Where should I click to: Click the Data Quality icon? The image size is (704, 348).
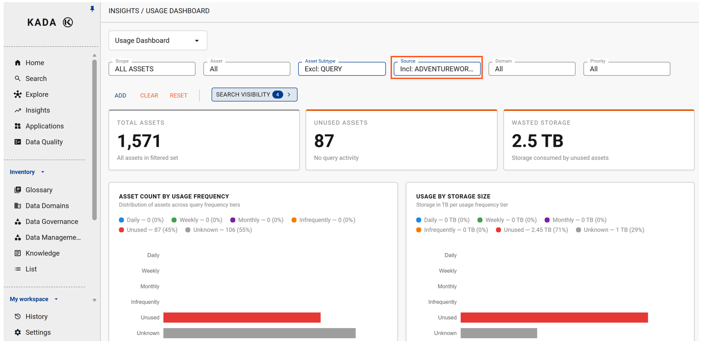click(18, 142)
